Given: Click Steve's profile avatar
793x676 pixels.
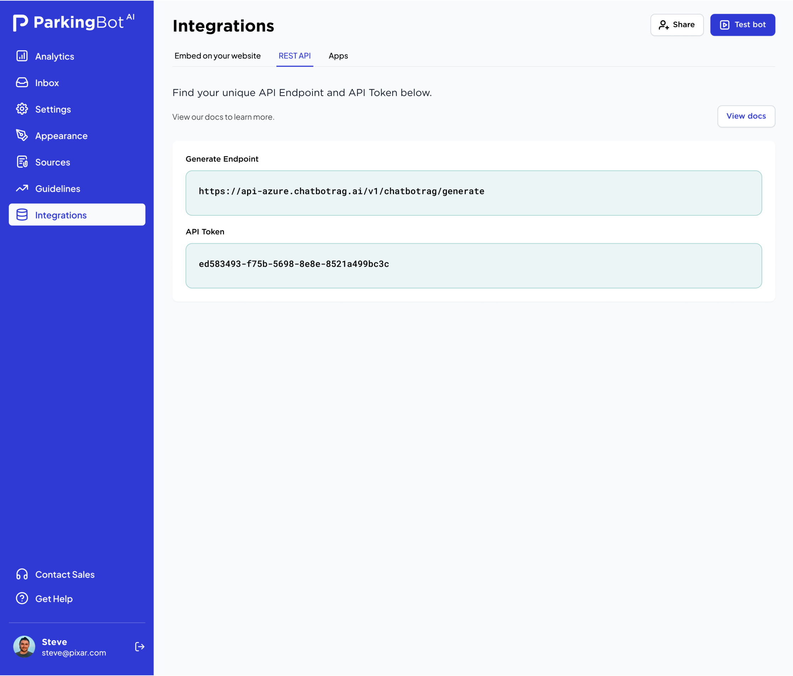Looking at the screenshot, I should 24,647.
